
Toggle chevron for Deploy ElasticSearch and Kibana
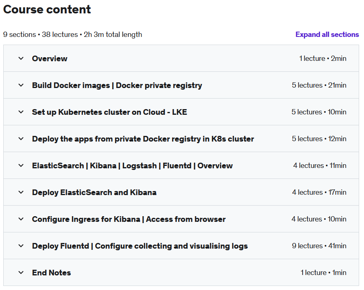tap(21, 192)
